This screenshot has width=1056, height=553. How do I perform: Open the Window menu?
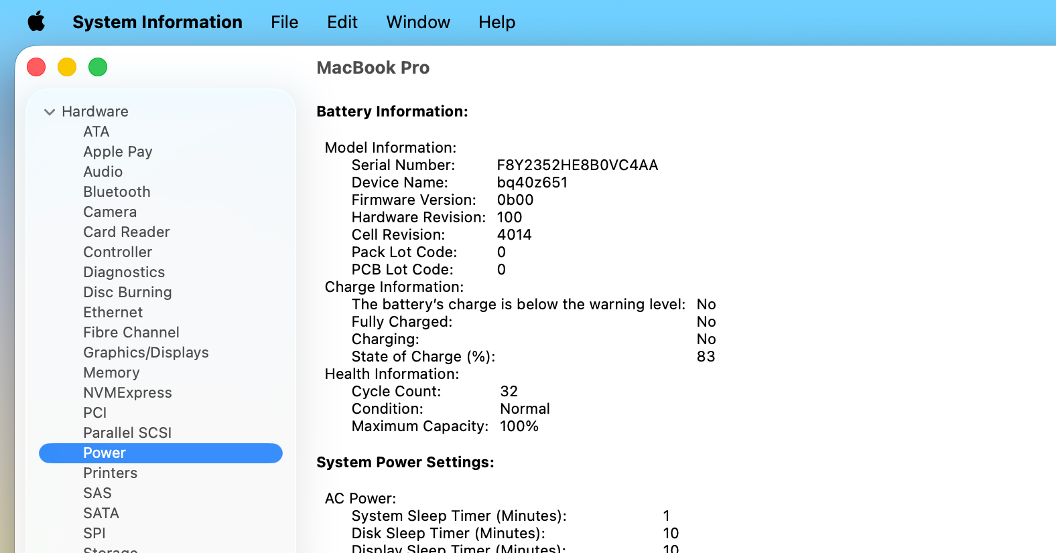(x=418, y=22)
